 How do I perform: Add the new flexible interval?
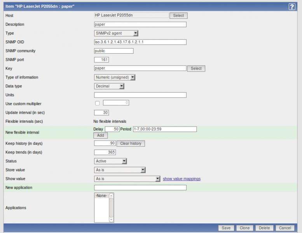pos(101,136)
